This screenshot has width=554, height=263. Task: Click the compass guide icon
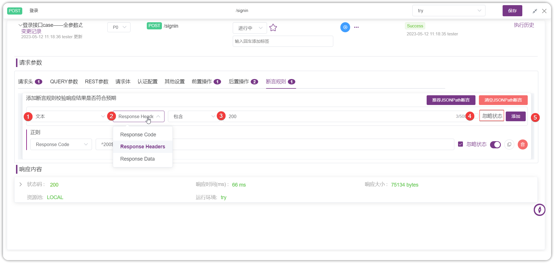click(539, 210)
